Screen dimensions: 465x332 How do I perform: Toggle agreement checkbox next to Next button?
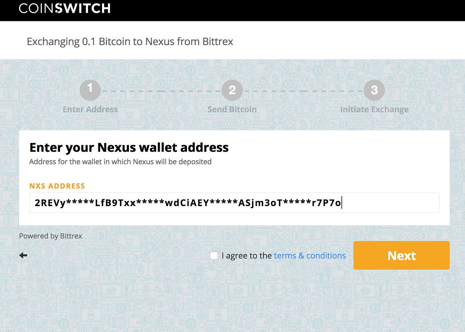(x=214, y=255)
